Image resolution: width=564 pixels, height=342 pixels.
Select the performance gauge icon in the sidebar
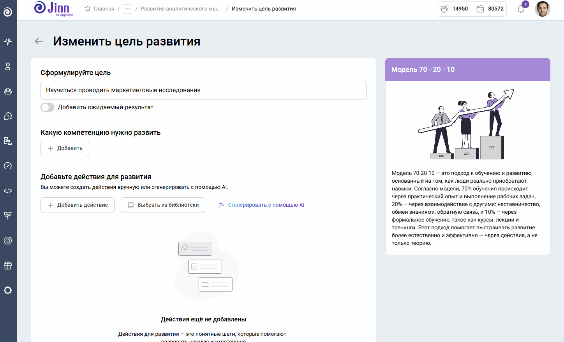click(x=8, y=166)
